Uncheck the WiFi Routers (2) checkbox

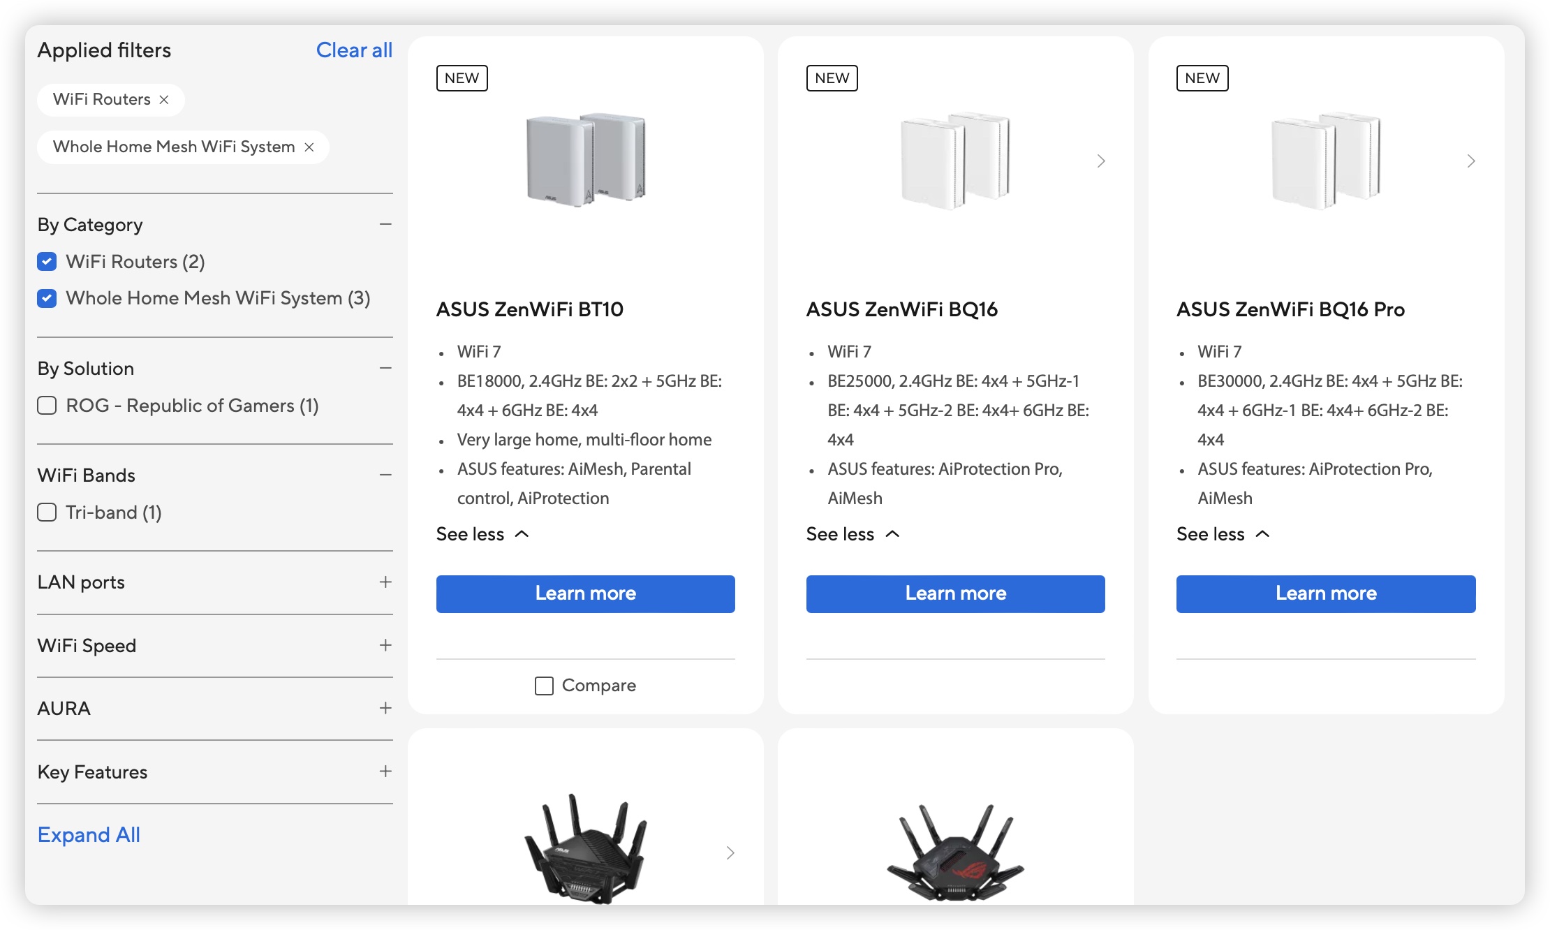(x=47, y=262)
